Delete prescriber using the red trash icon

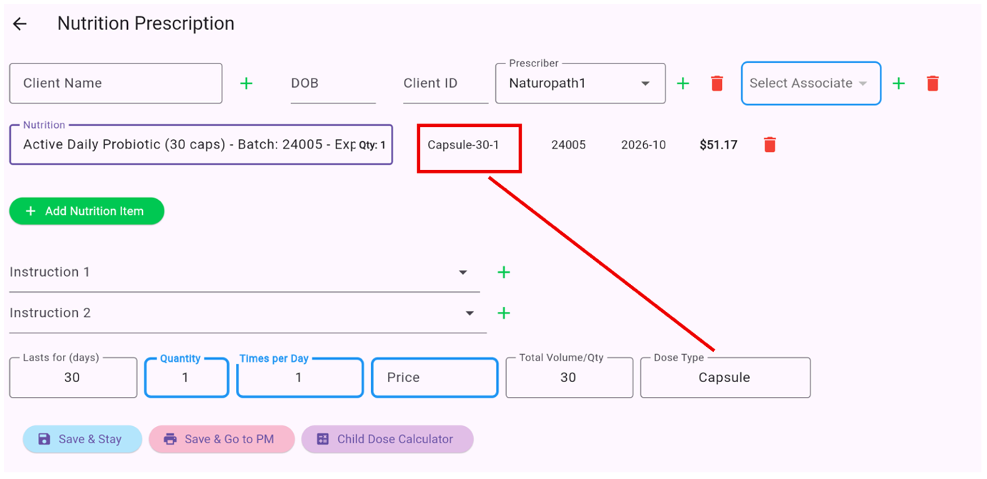[717, 84]
